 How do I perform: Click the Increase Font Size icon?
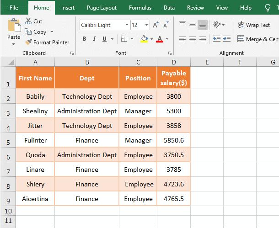[156, 25]
